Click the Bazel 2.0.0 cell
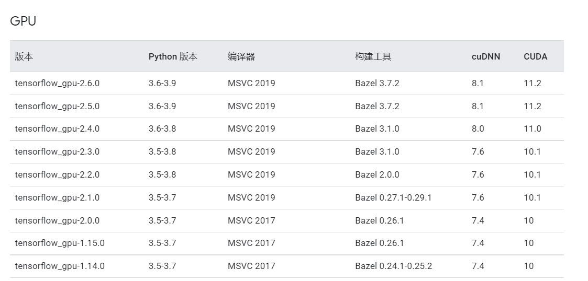 coord(377,175)
